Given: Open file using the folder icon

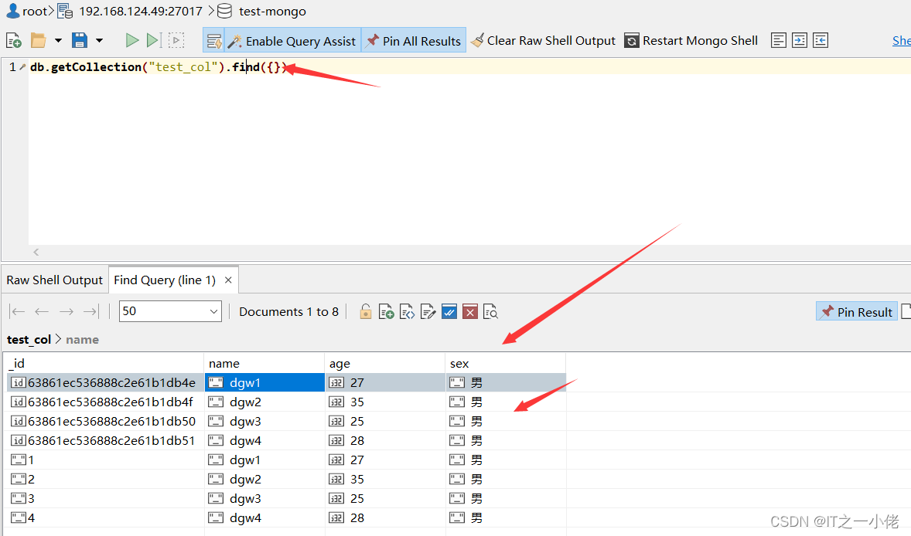Looking at the screenshot, I should 39,41.
